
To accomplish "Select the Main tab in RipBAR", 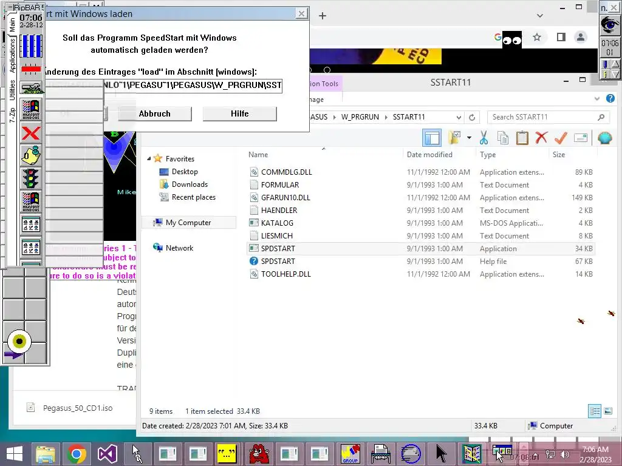I will tap(12, 24).
